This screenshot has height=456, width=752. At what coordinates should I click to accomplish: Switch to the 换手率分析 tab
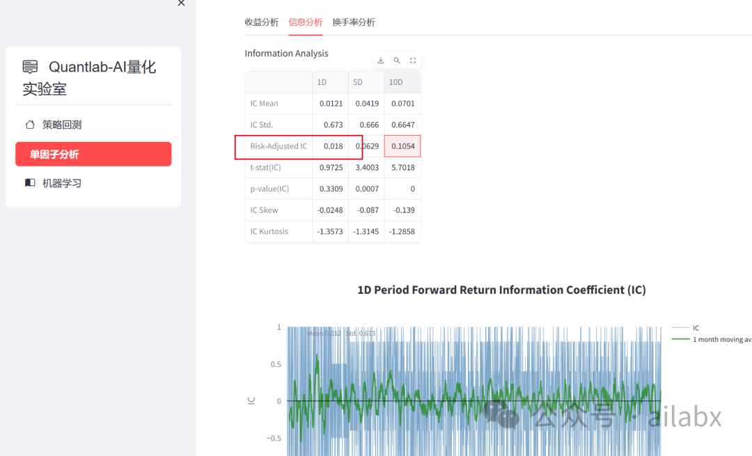coord(354,22)
